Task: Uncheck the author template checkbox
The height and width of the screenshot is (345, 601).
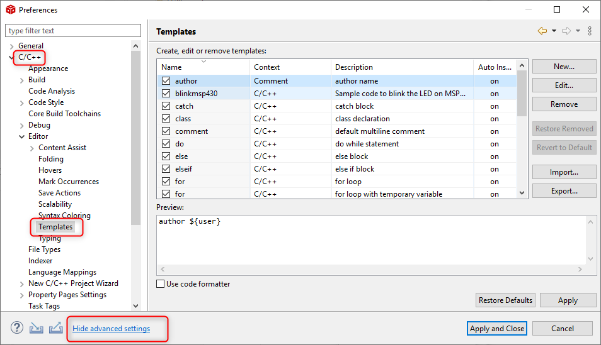Action: pyautogui.click(x=166, y=80)
